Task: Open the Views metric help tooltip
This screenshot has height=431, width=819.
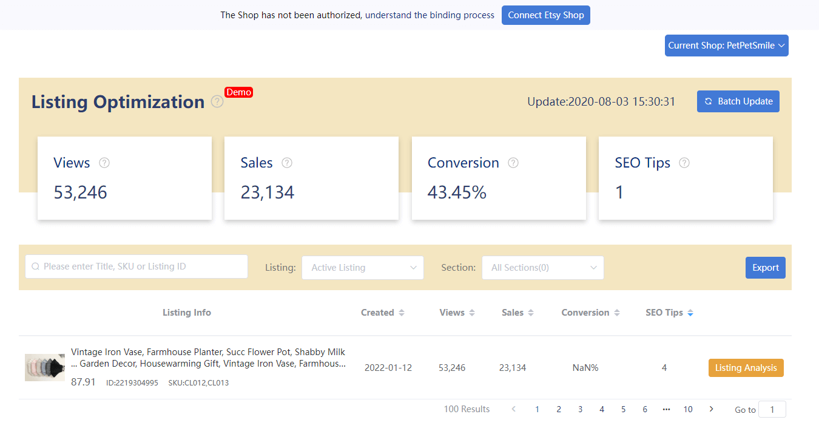Action: [104, 163]
